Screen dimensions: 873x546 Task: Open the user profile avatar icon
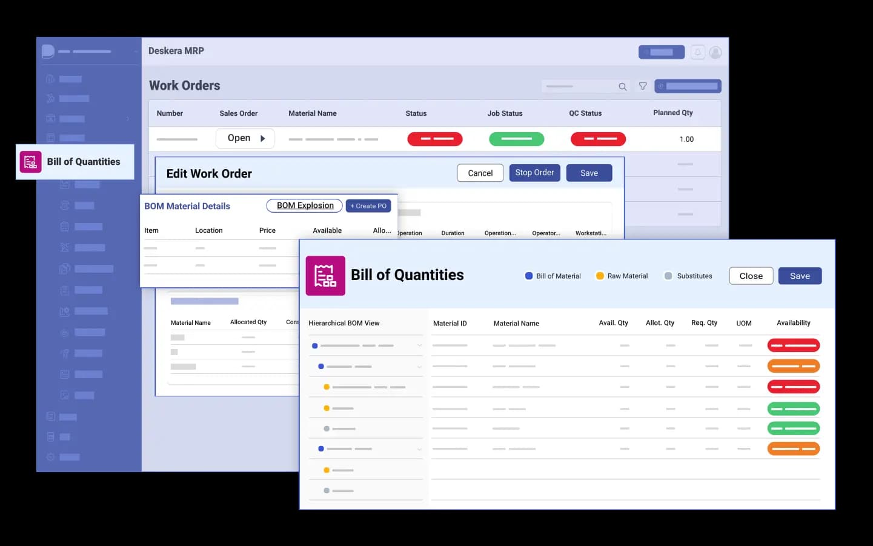click(715, 53)
